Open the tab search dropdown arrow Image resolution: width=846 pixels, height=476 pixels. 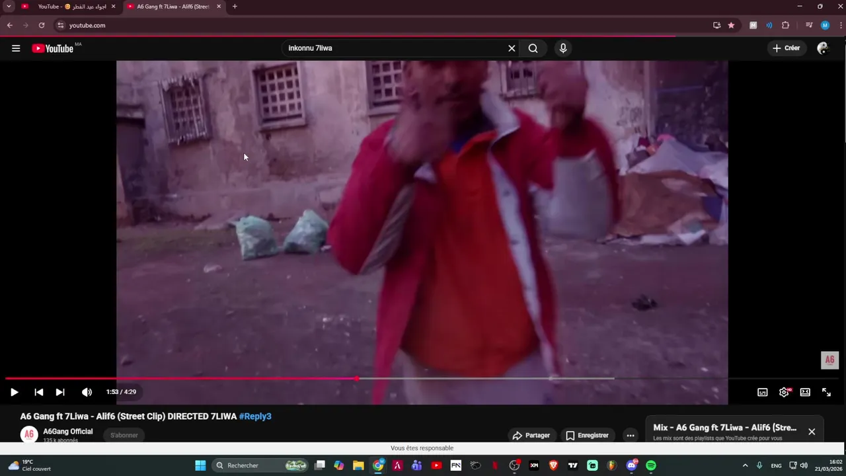click(x=9, y=7)
